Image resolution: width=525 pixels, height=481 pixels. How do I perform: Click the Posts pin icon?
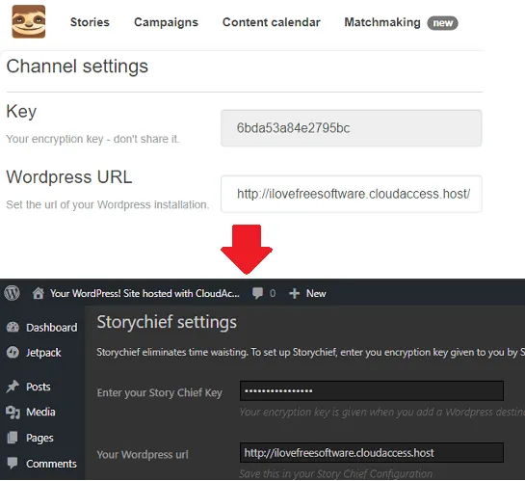[x=13, y=387]
